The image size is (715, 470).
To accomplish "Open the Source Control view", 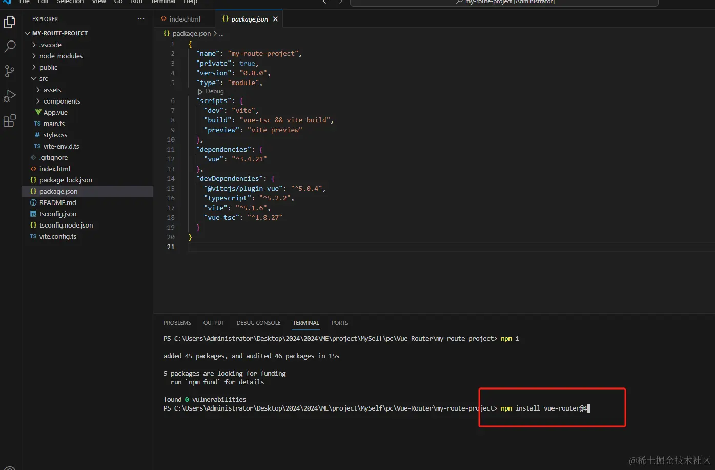I will pyautogui.click(x=10, y=71).
